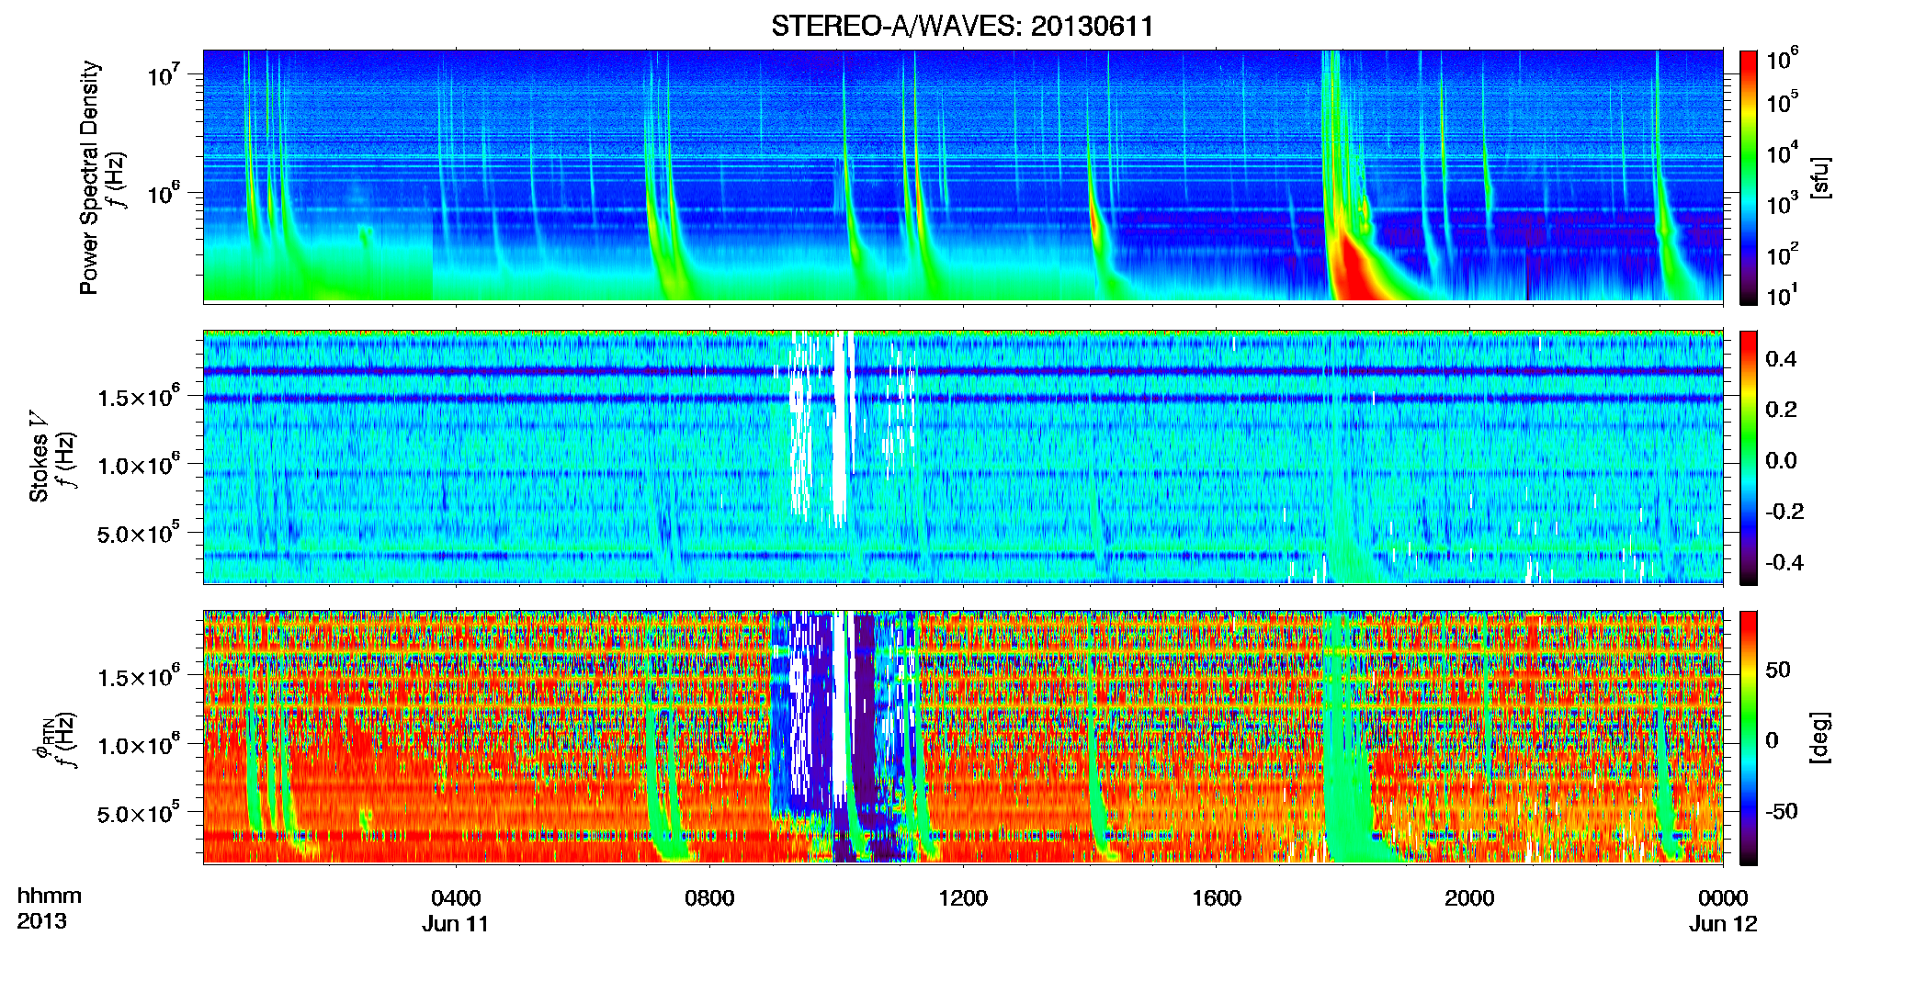Click the plot title STEREO-A/WAVES: 20130611
This screenshot has width=1926, height=992.
coord(962,26)
